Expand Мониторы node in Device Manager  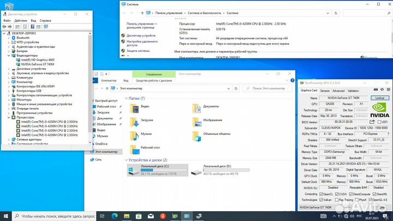9,100
